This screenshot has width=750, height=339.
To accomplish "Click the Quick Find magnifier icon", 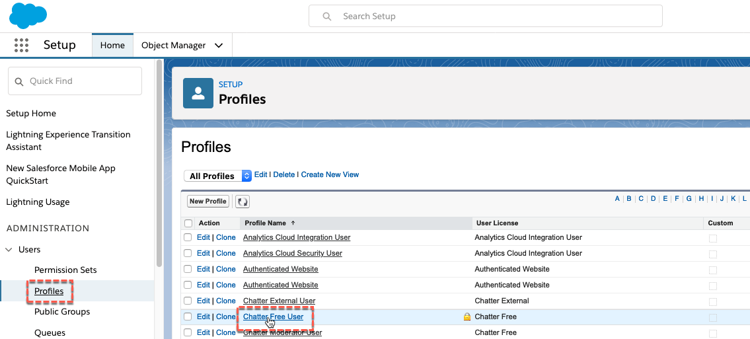I will 19,81.
